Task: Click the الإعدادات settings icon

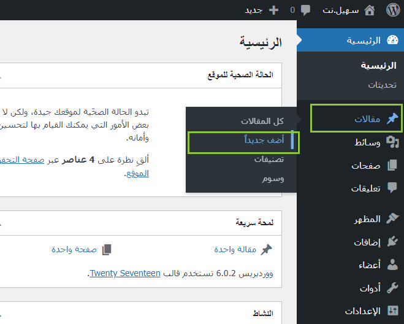Action: [392, 311]
